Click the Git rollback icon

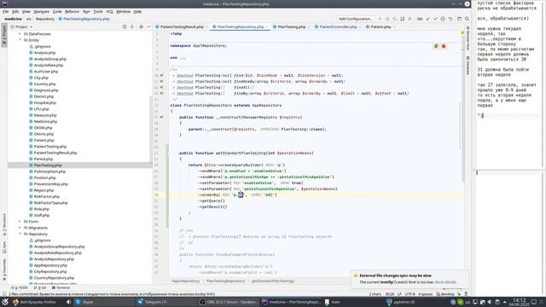tap(450, 19)
